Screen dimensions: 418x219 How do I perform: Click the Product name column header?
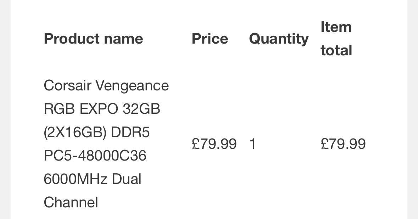(x=93, y=39)
